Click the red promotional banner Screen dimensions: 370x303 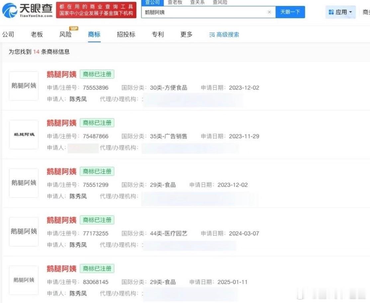96,10
